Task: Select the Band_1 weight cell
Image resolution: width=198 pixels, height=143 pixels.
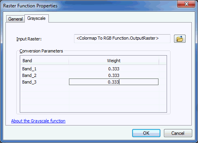Action: [114, 69]
